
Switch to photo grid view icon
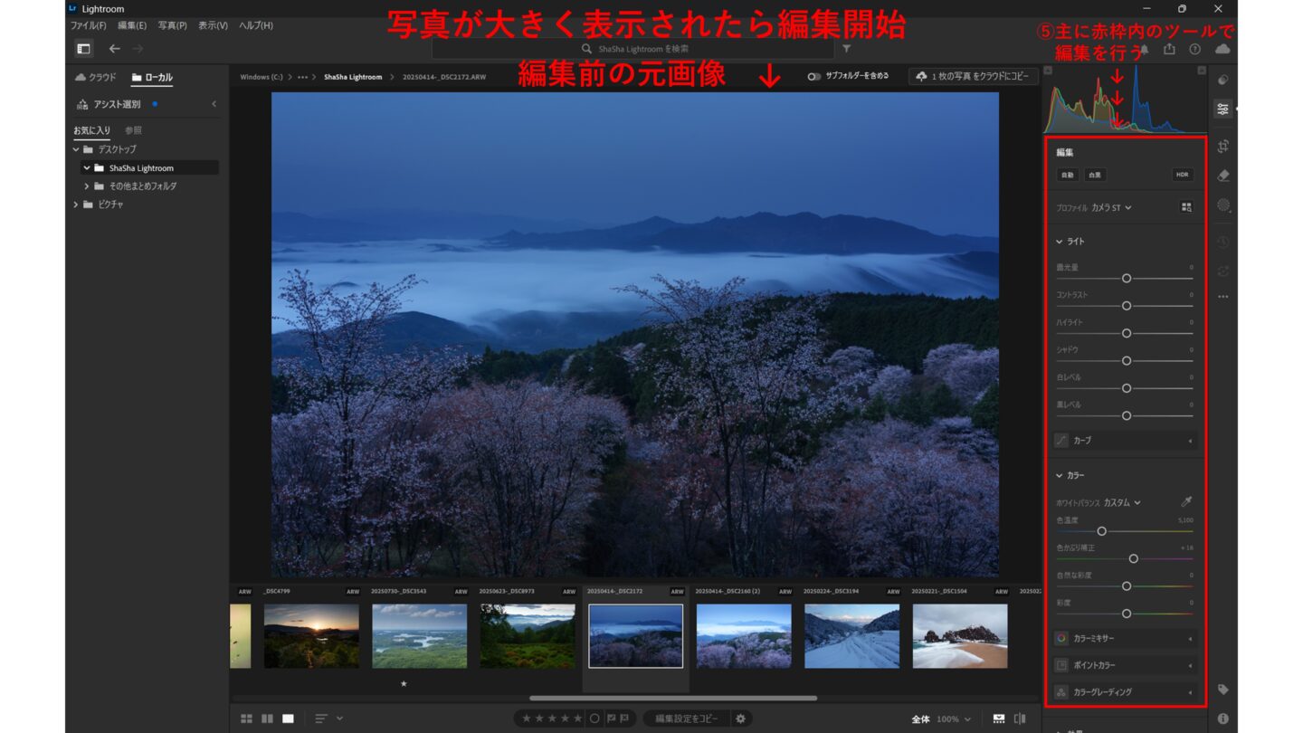(x=246, y=719)
